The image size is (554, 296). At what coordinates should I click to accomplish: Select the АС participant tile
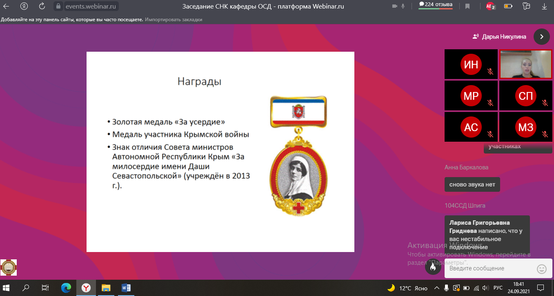click(x=471, y=127)
